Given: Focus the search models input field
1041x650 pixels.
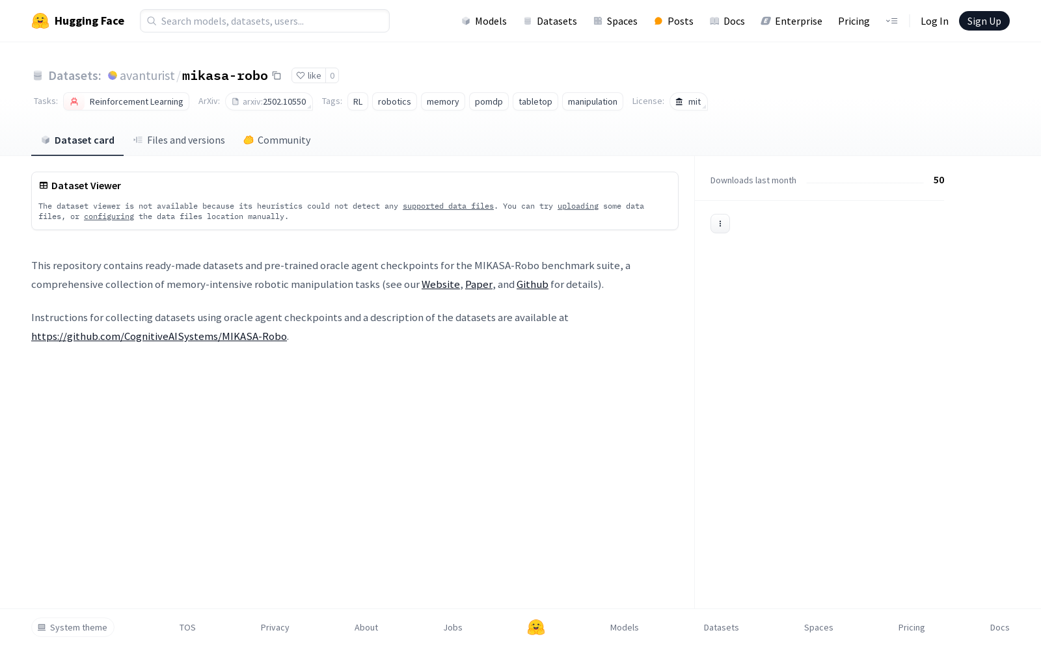Looking at the screenshot, I should coord(265,21).
